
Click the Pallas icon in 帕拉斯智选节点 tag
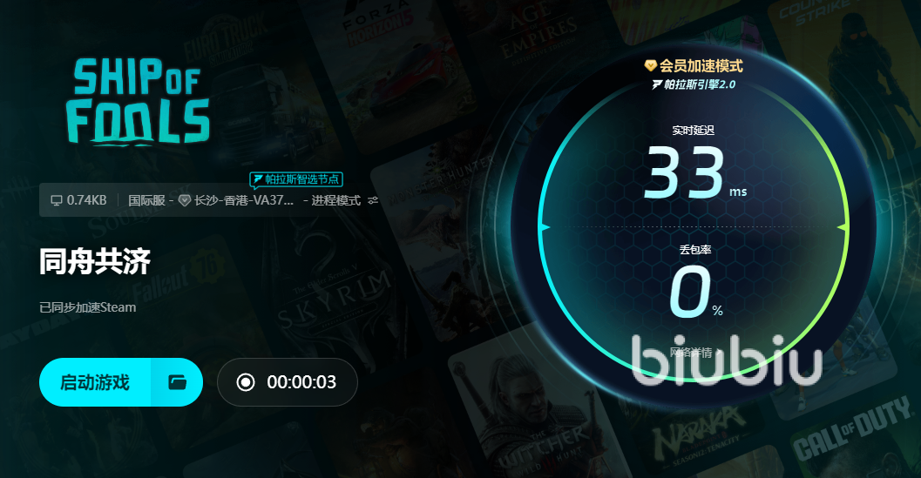click(x=258, y=179)
